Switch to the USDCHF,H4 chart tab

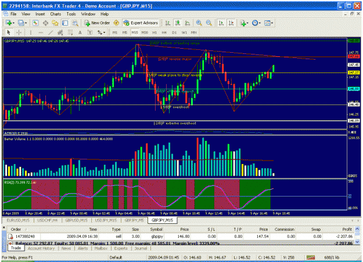(x=48, y=220)
